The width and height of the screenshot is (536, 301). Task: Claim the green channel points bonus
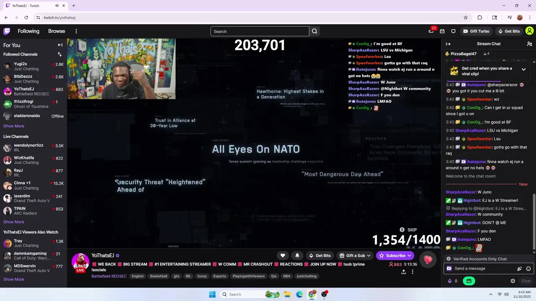coord(469,281)
